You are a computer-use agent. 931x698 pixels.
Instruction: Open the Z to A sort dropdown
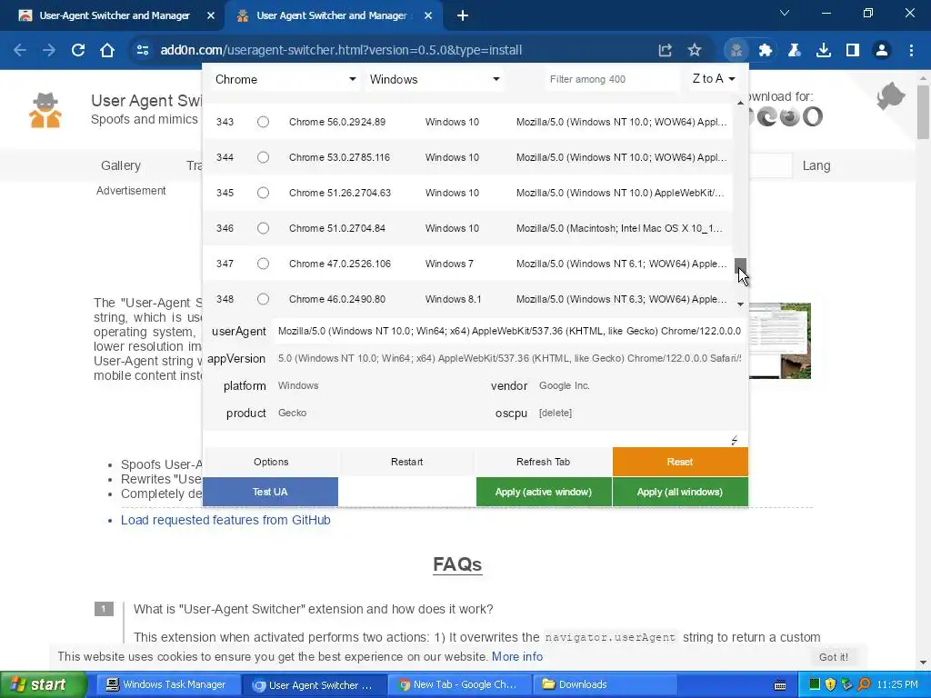(x=713, y=79)
